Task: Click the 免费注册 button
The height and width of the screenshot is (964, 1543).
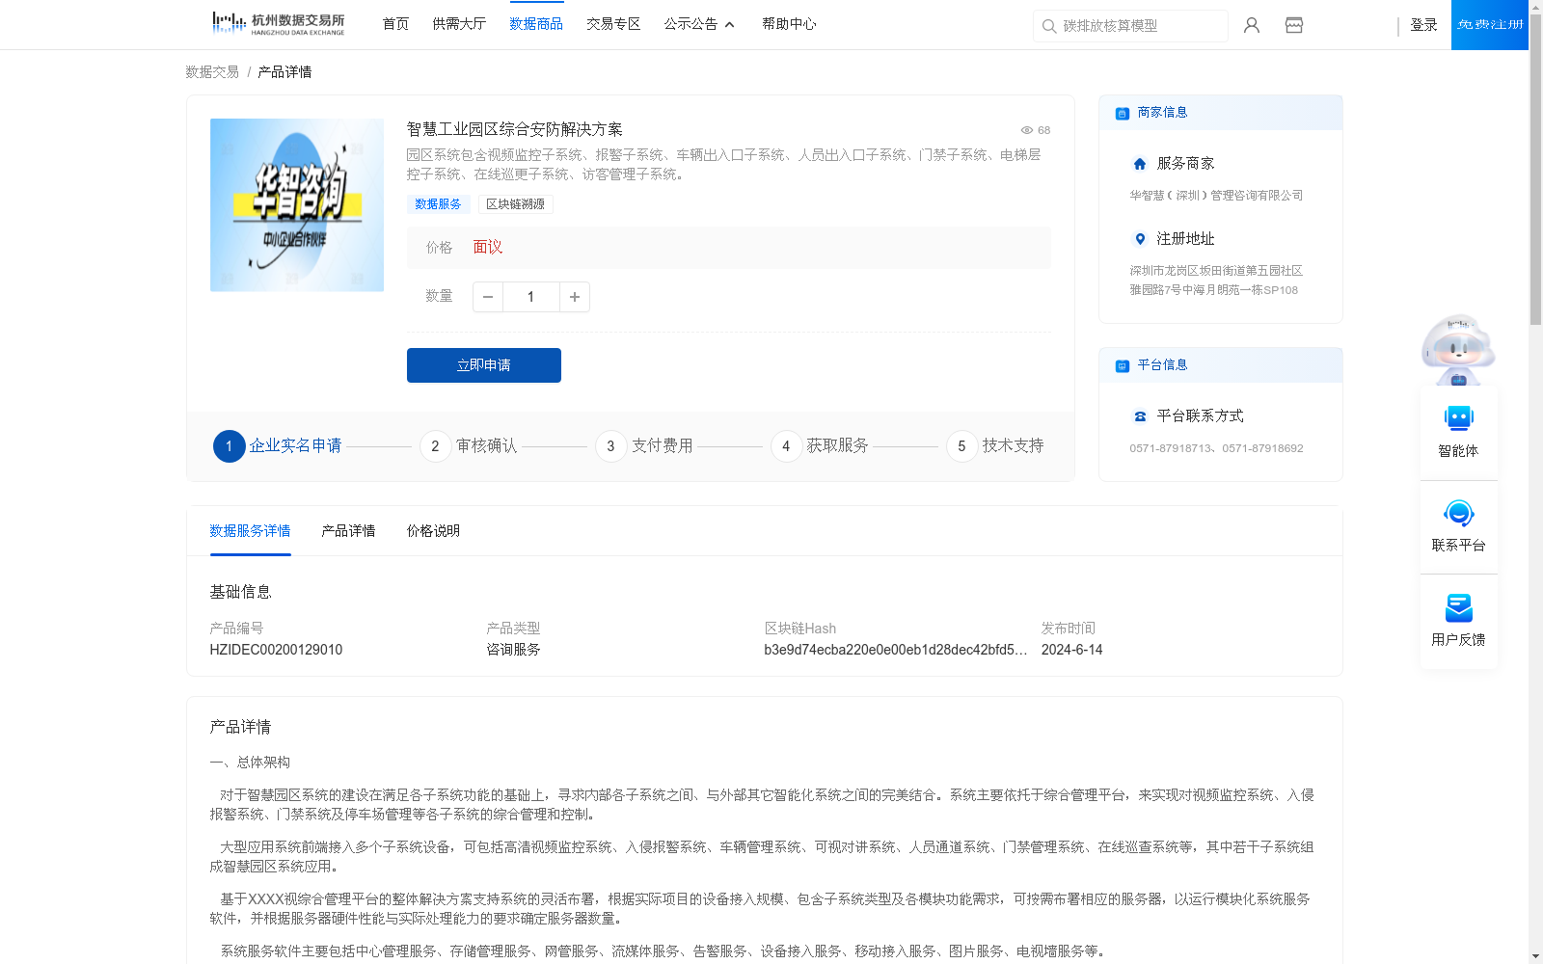Action: (x=1490, y=25)
